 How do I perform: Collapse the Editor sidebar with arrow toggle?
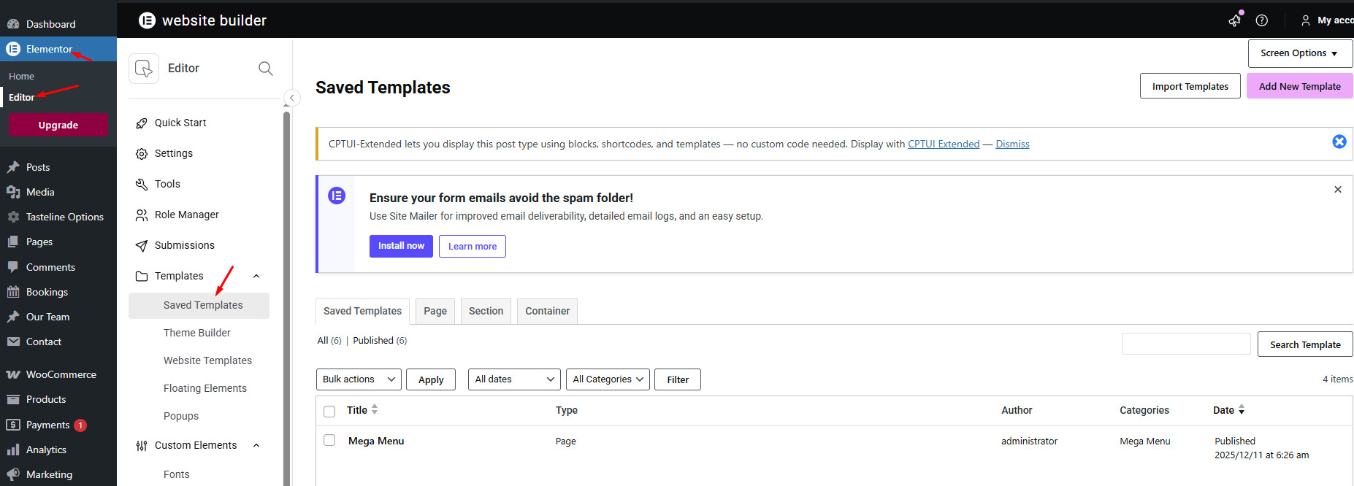291,98
